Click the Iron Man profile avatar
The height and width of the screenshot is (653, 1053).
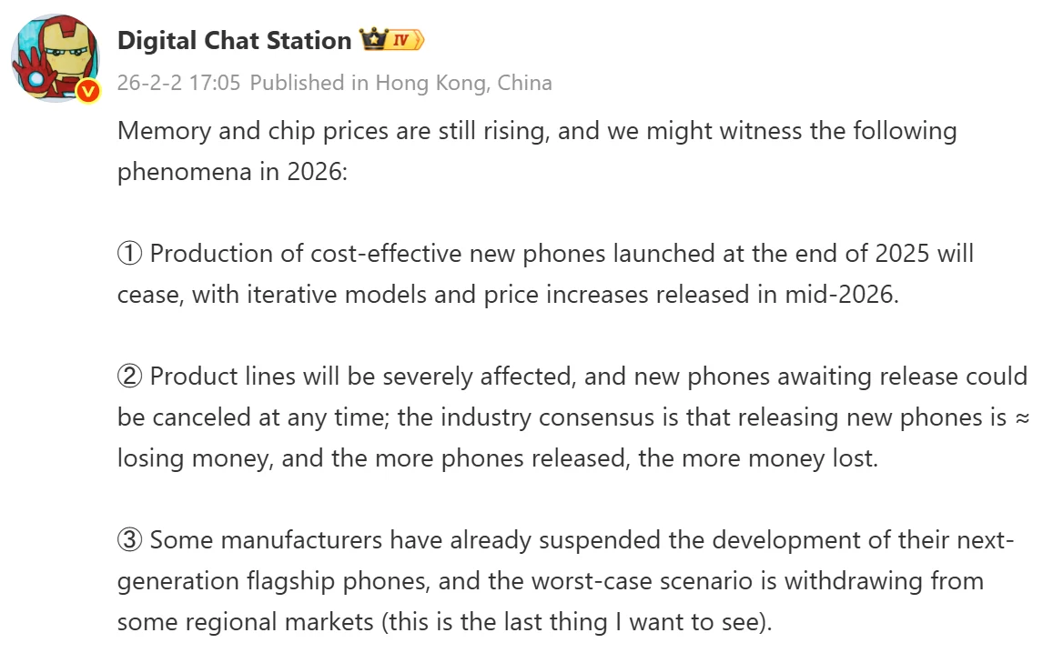point(55,56)
